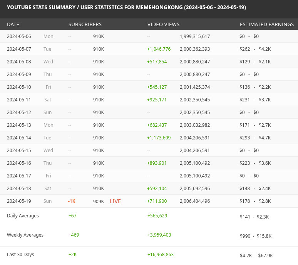Click the date 2024-05-18
The height and width of the screenshot is (265, 298).
pyautogui.click(x=19, y=189)
